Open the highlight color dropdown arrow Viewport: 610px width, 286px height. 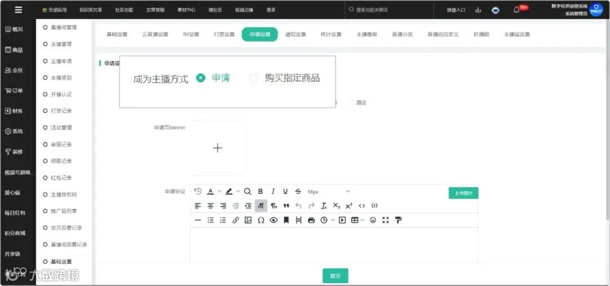(238, 192)
